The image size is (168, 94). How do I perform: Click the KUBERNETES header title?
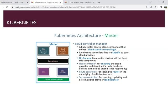point(22,23)
